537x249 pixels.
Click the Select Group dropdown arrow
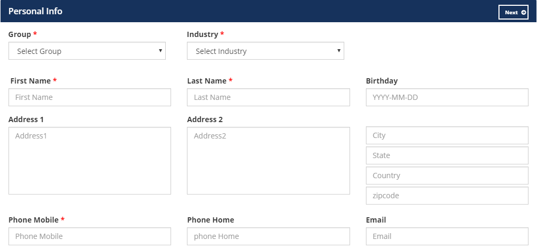coord(161,51)
